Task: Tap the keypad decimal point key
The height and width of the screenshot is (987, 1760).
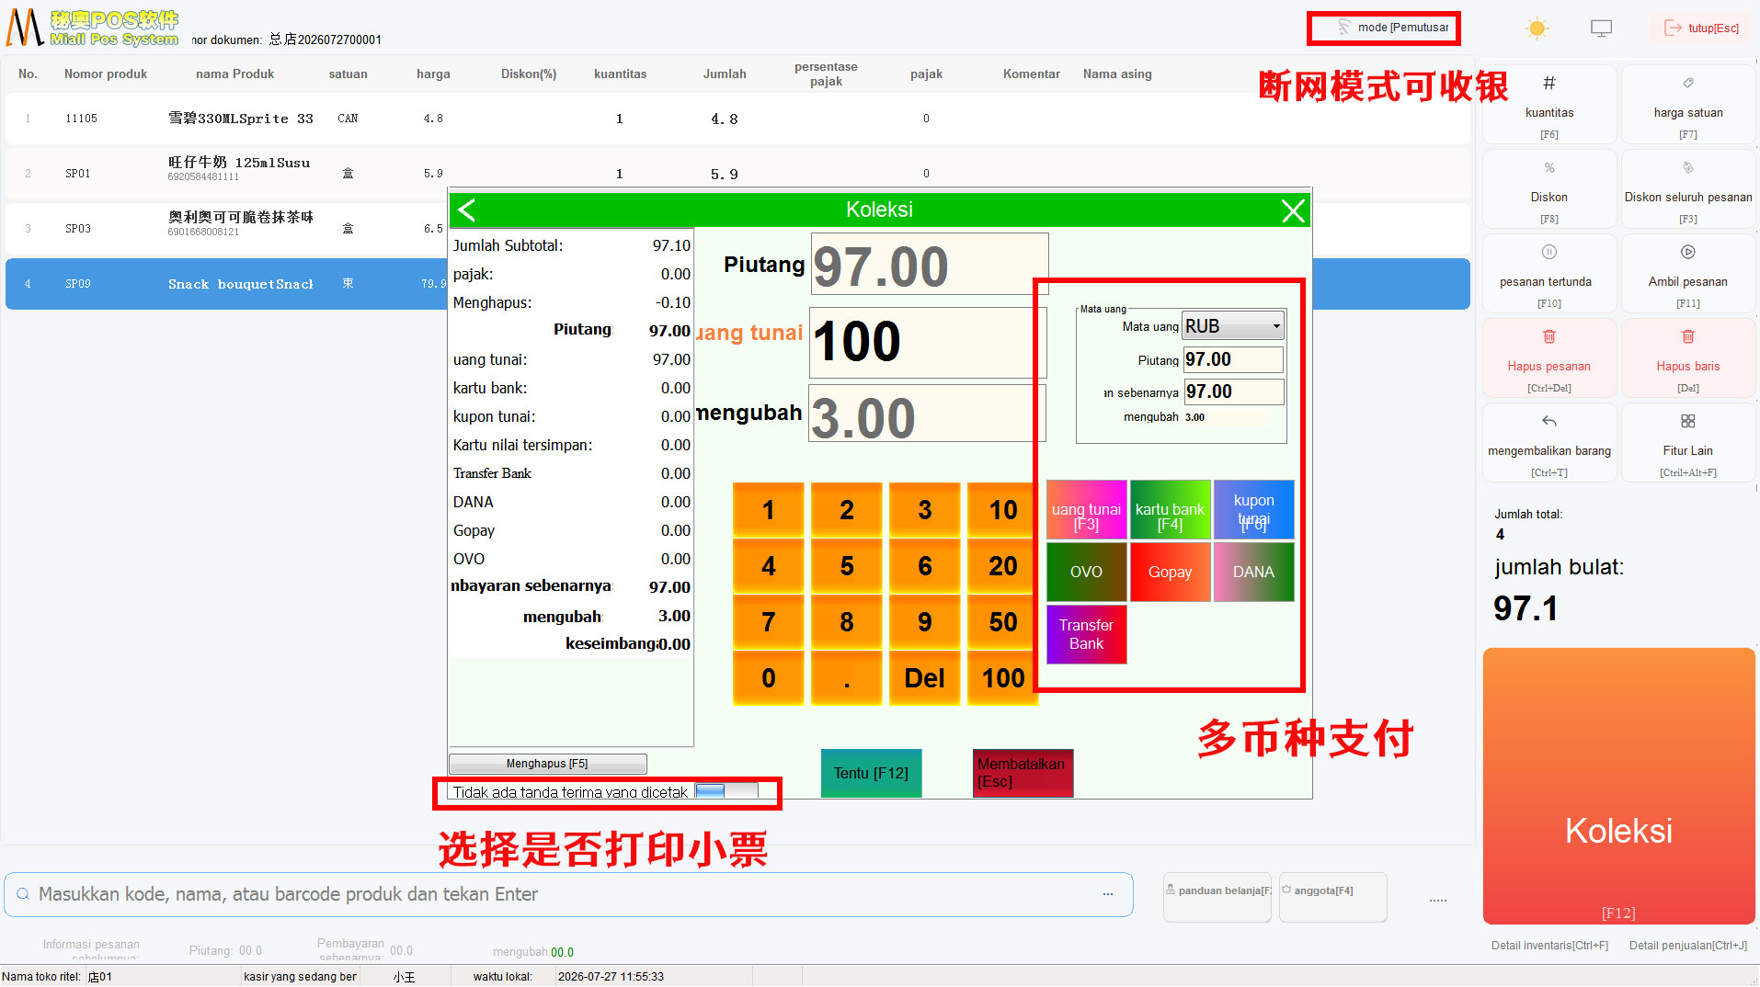Action: [847, 678]
